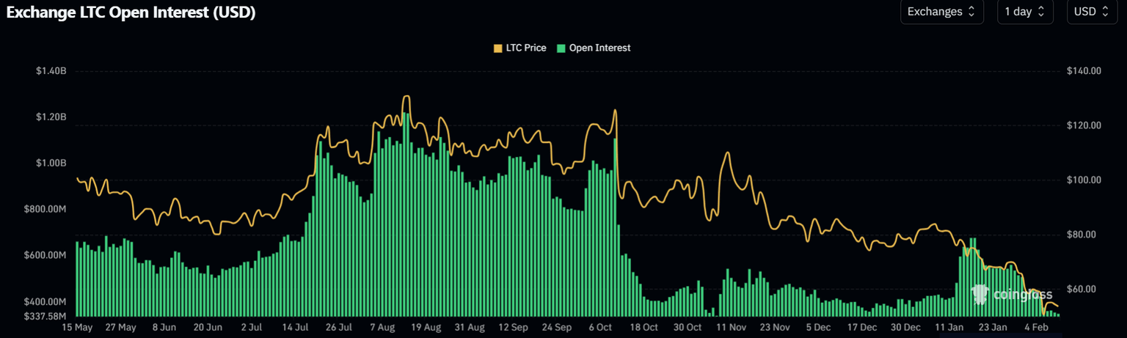Click the $1.40B left axis label

pos(51,71)
